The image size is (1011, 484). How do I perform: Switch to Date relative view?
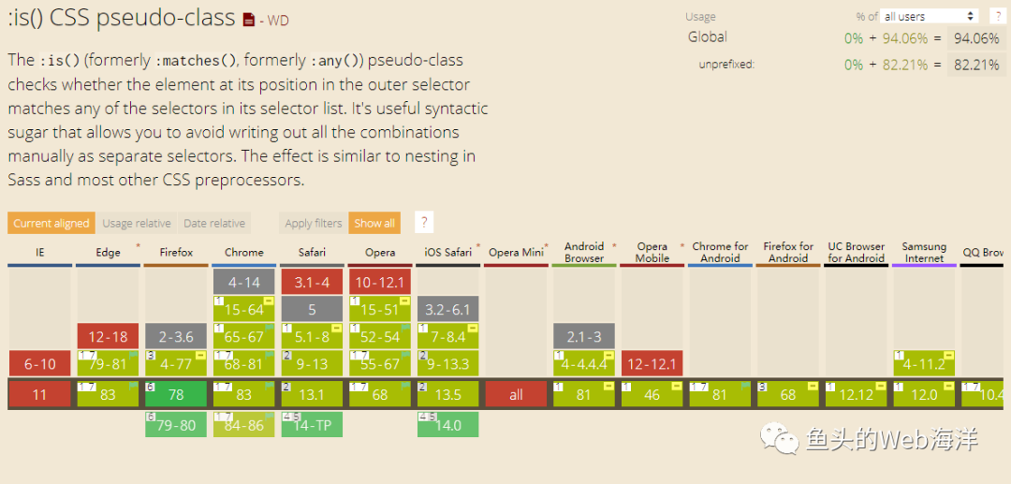click(x=214, y=224)
